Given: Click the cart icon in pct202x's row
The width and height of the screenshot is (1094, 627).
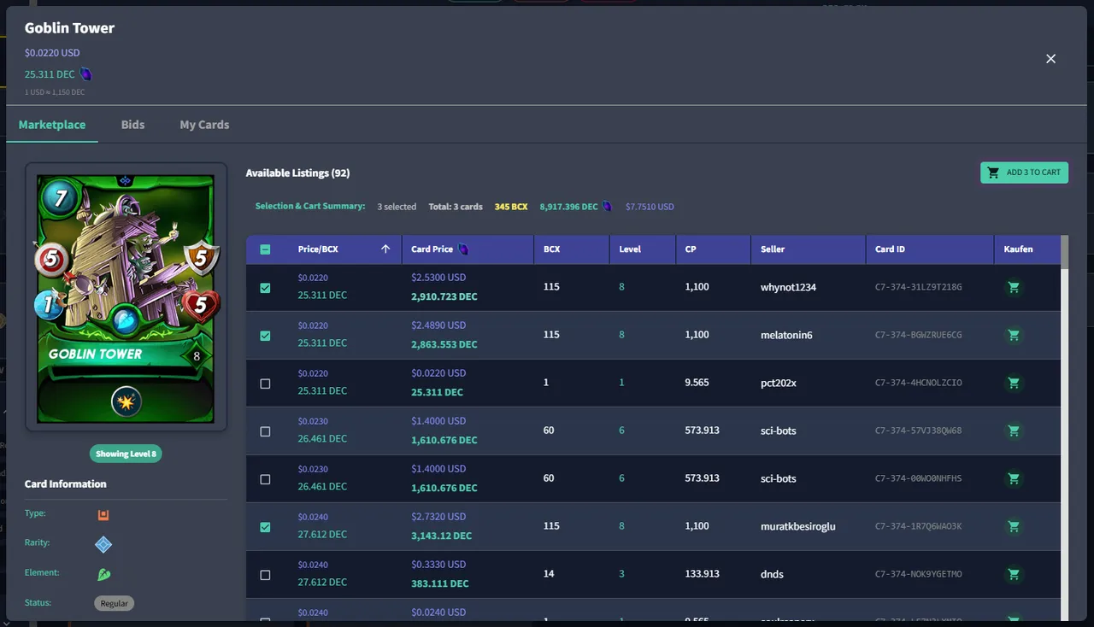Looking at the screenshot, I should pos(1014,384).
